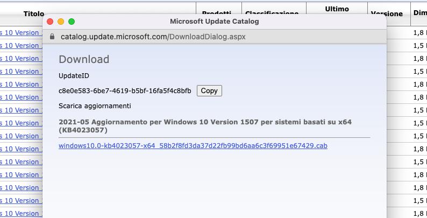Click the Dim column header in background table

pos(420,13)
